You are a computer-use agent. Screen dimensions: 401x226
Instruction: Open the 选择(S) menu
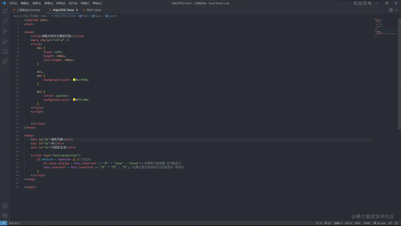click(37, 3)
